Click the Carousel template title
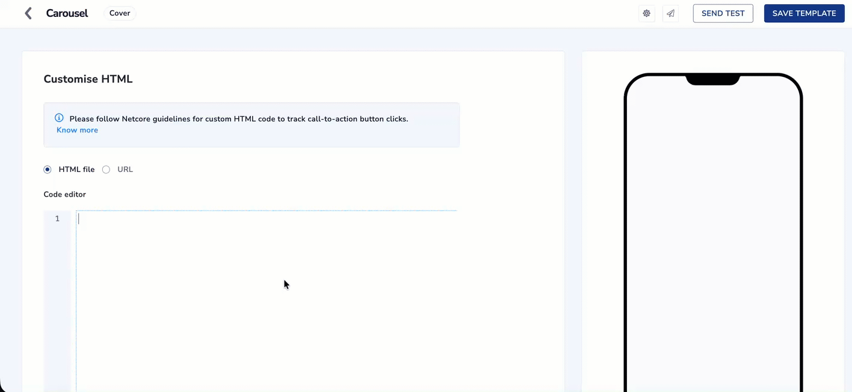Image resolution: width=852 pixels, height=392 pixels. [67, 13]
